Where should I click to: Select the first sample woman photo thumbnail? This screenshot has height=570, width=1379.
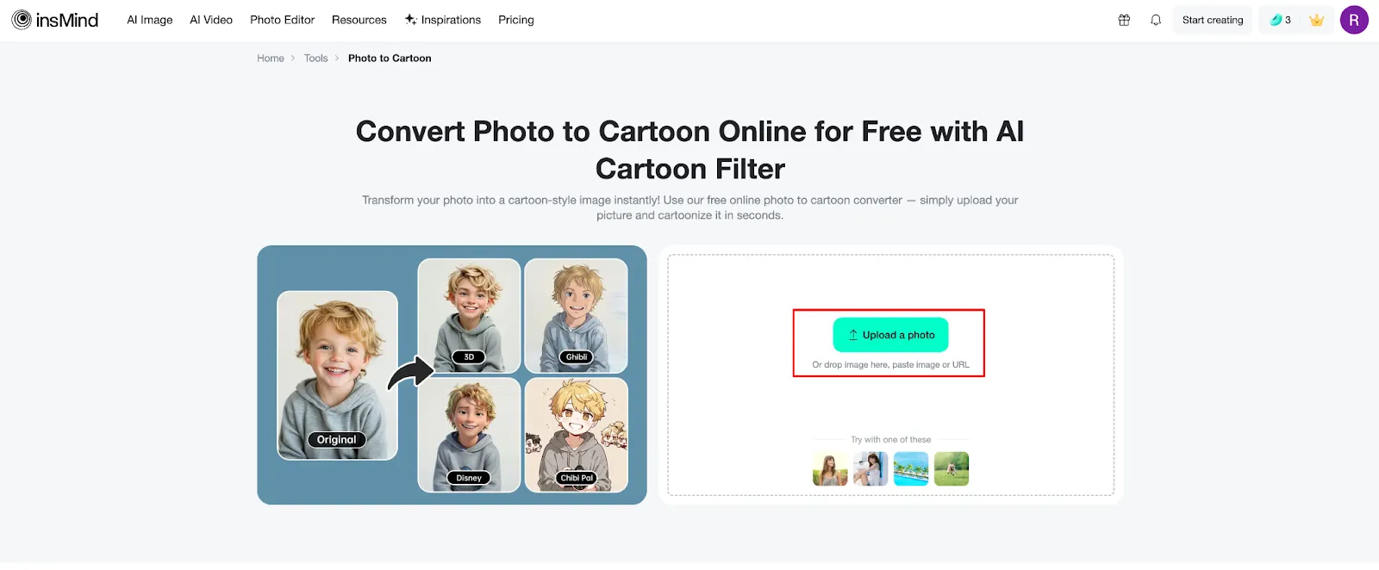point(830,469)
